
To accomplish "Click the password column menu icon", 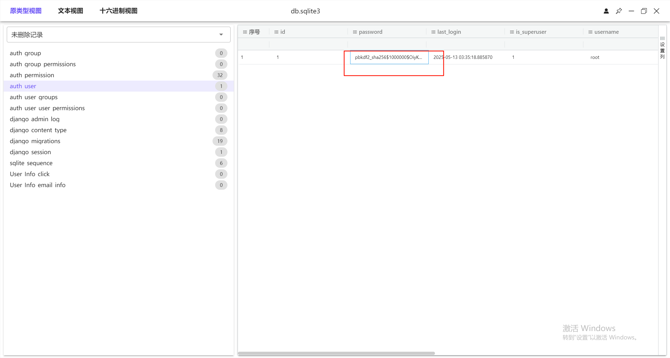I will (x=355, y=32).
